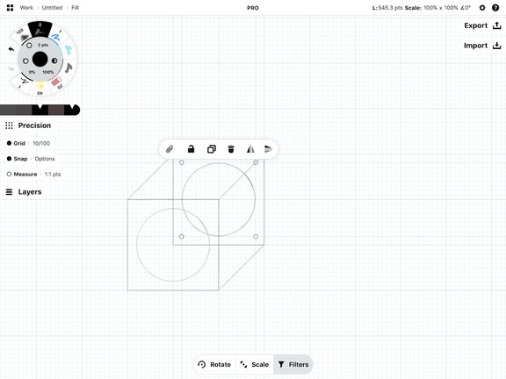Click the top-right selection handle
506x379 pixels.
point(256,162)
